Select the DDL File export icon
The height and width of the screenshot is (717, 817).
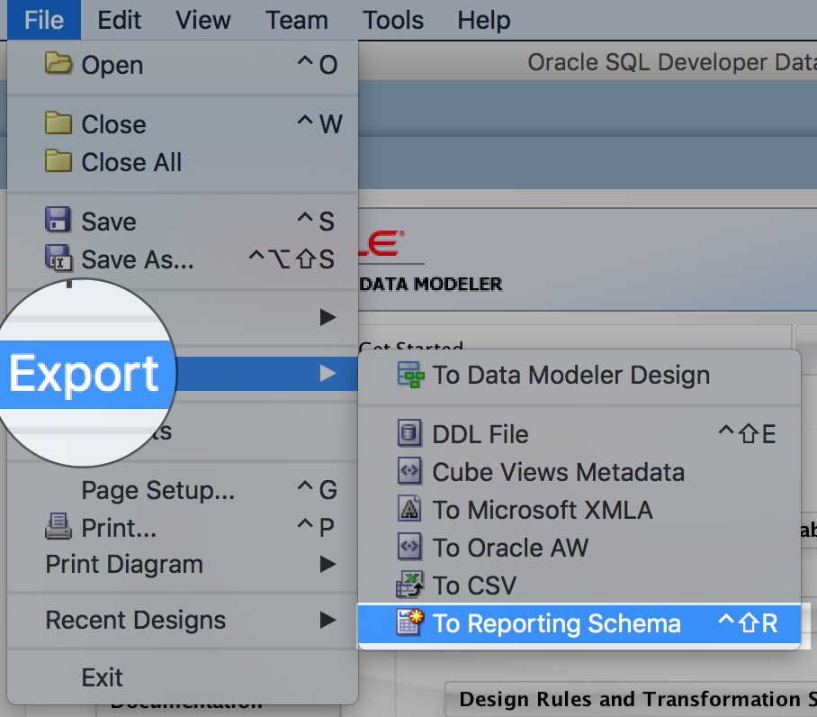pyautogui.click(x=409, y=434)
